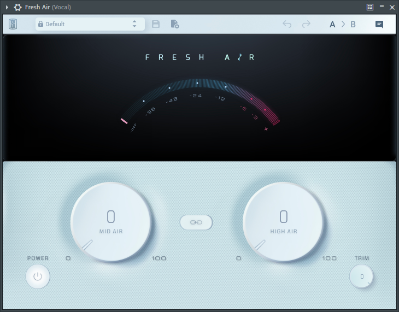The height and width of the screenshot is (312, 399).
Task: Toggle the link button between knobs
Action: 196,222
